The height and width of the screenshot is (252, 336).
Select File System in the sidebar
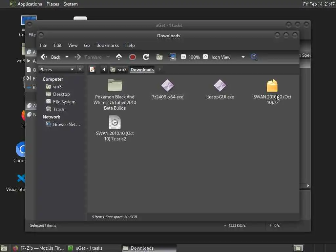61,102
